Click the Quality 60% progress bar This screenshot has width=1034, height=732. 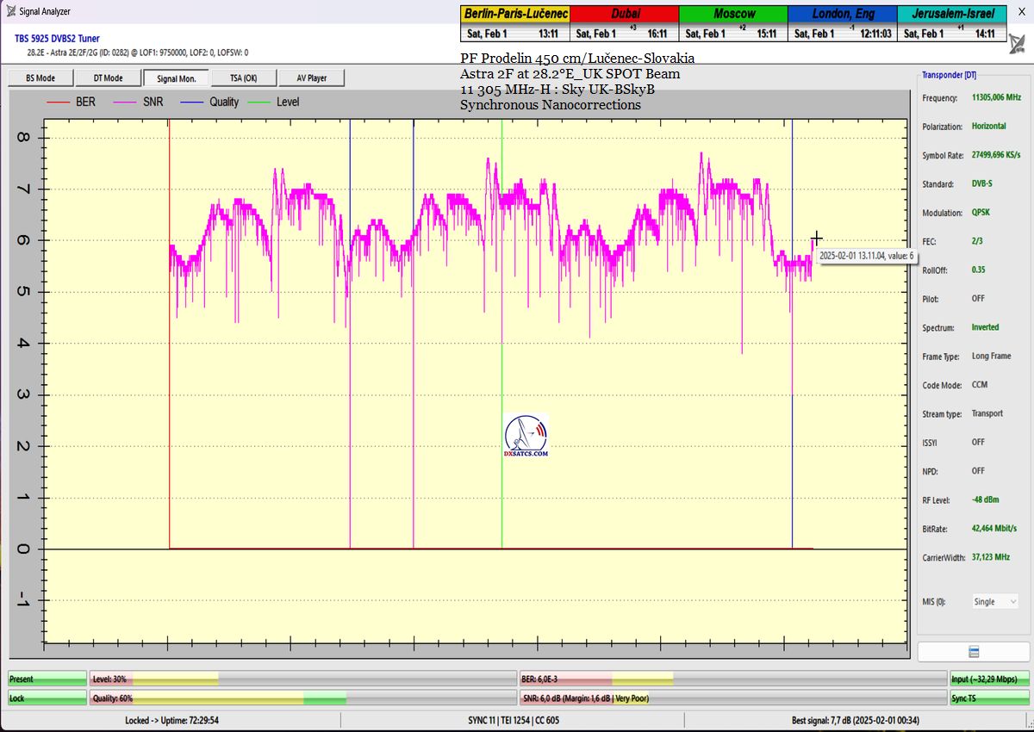[x=302, y=698]
